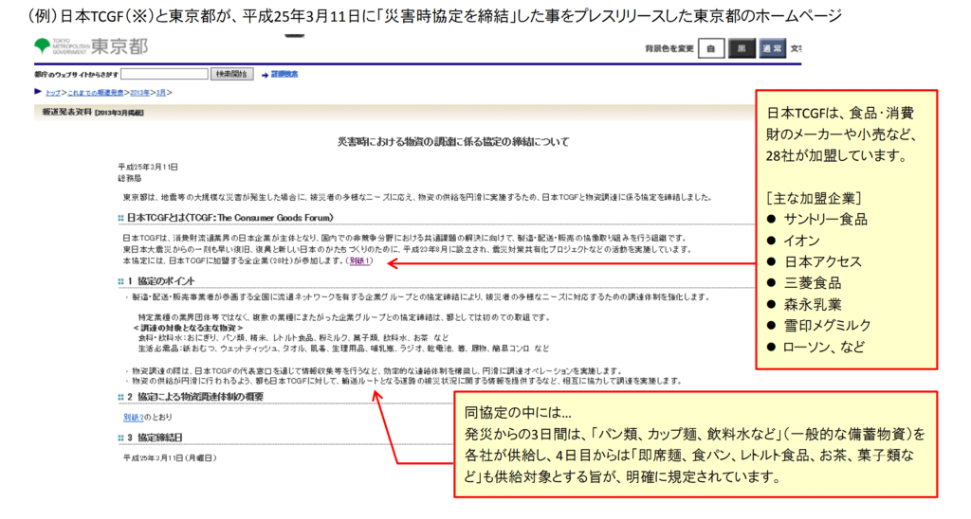Set background color to black (黒)

click(x=742, y=48)
